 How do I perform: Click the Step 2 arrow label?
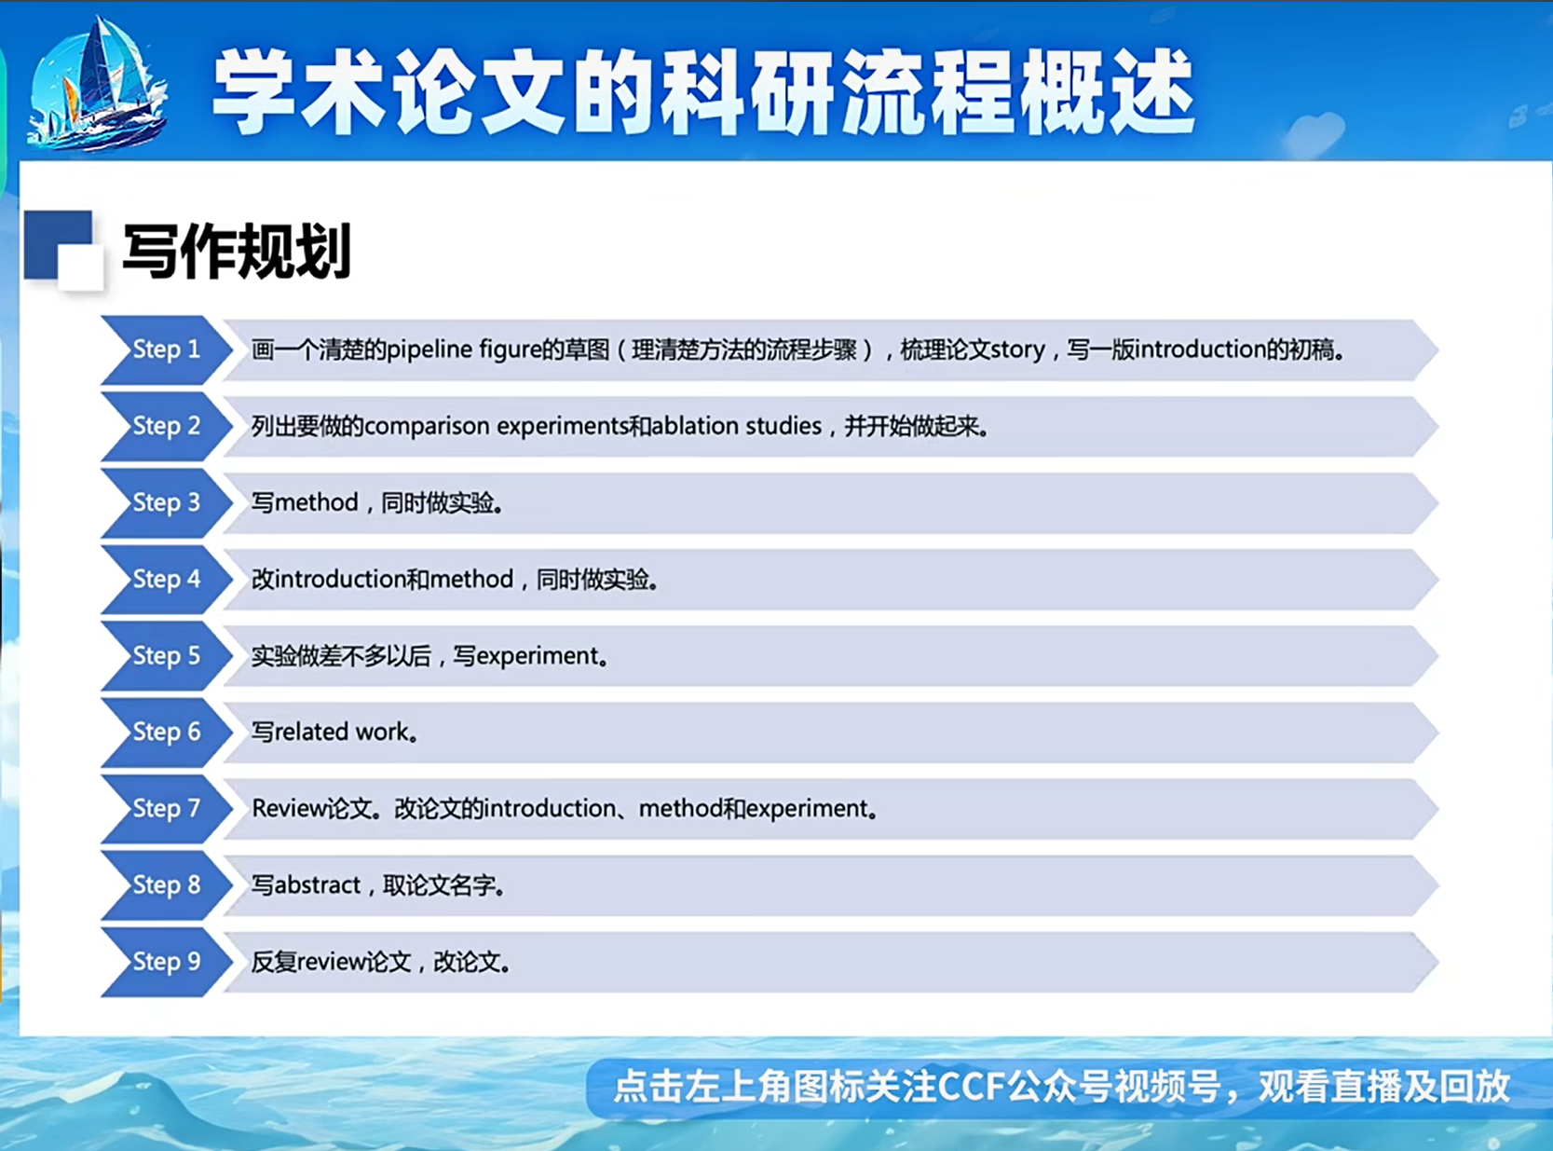coord(166,426)
